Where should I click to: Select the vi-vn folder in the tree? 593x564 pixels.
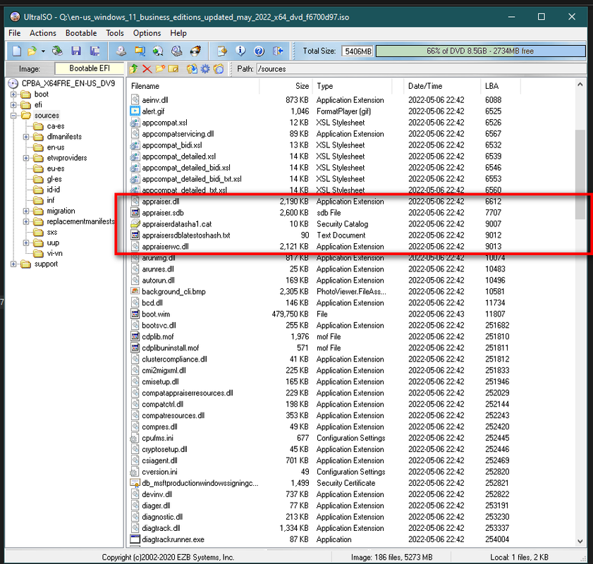point(54,253)
